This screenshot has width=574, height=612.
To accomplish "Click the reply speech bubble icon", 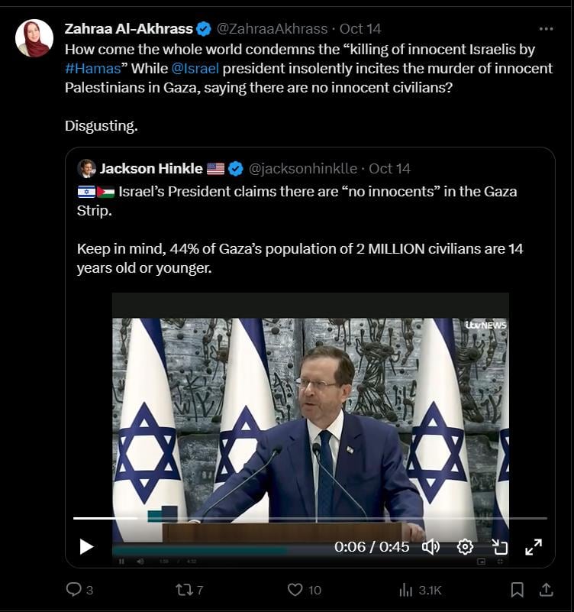I will 73,589.
